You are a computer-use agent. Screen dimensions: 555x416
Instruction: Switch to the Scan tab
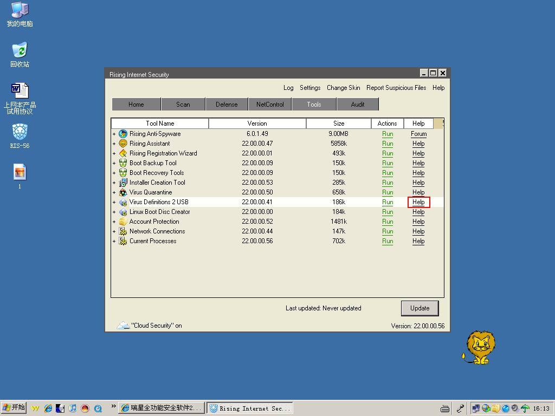183,105
